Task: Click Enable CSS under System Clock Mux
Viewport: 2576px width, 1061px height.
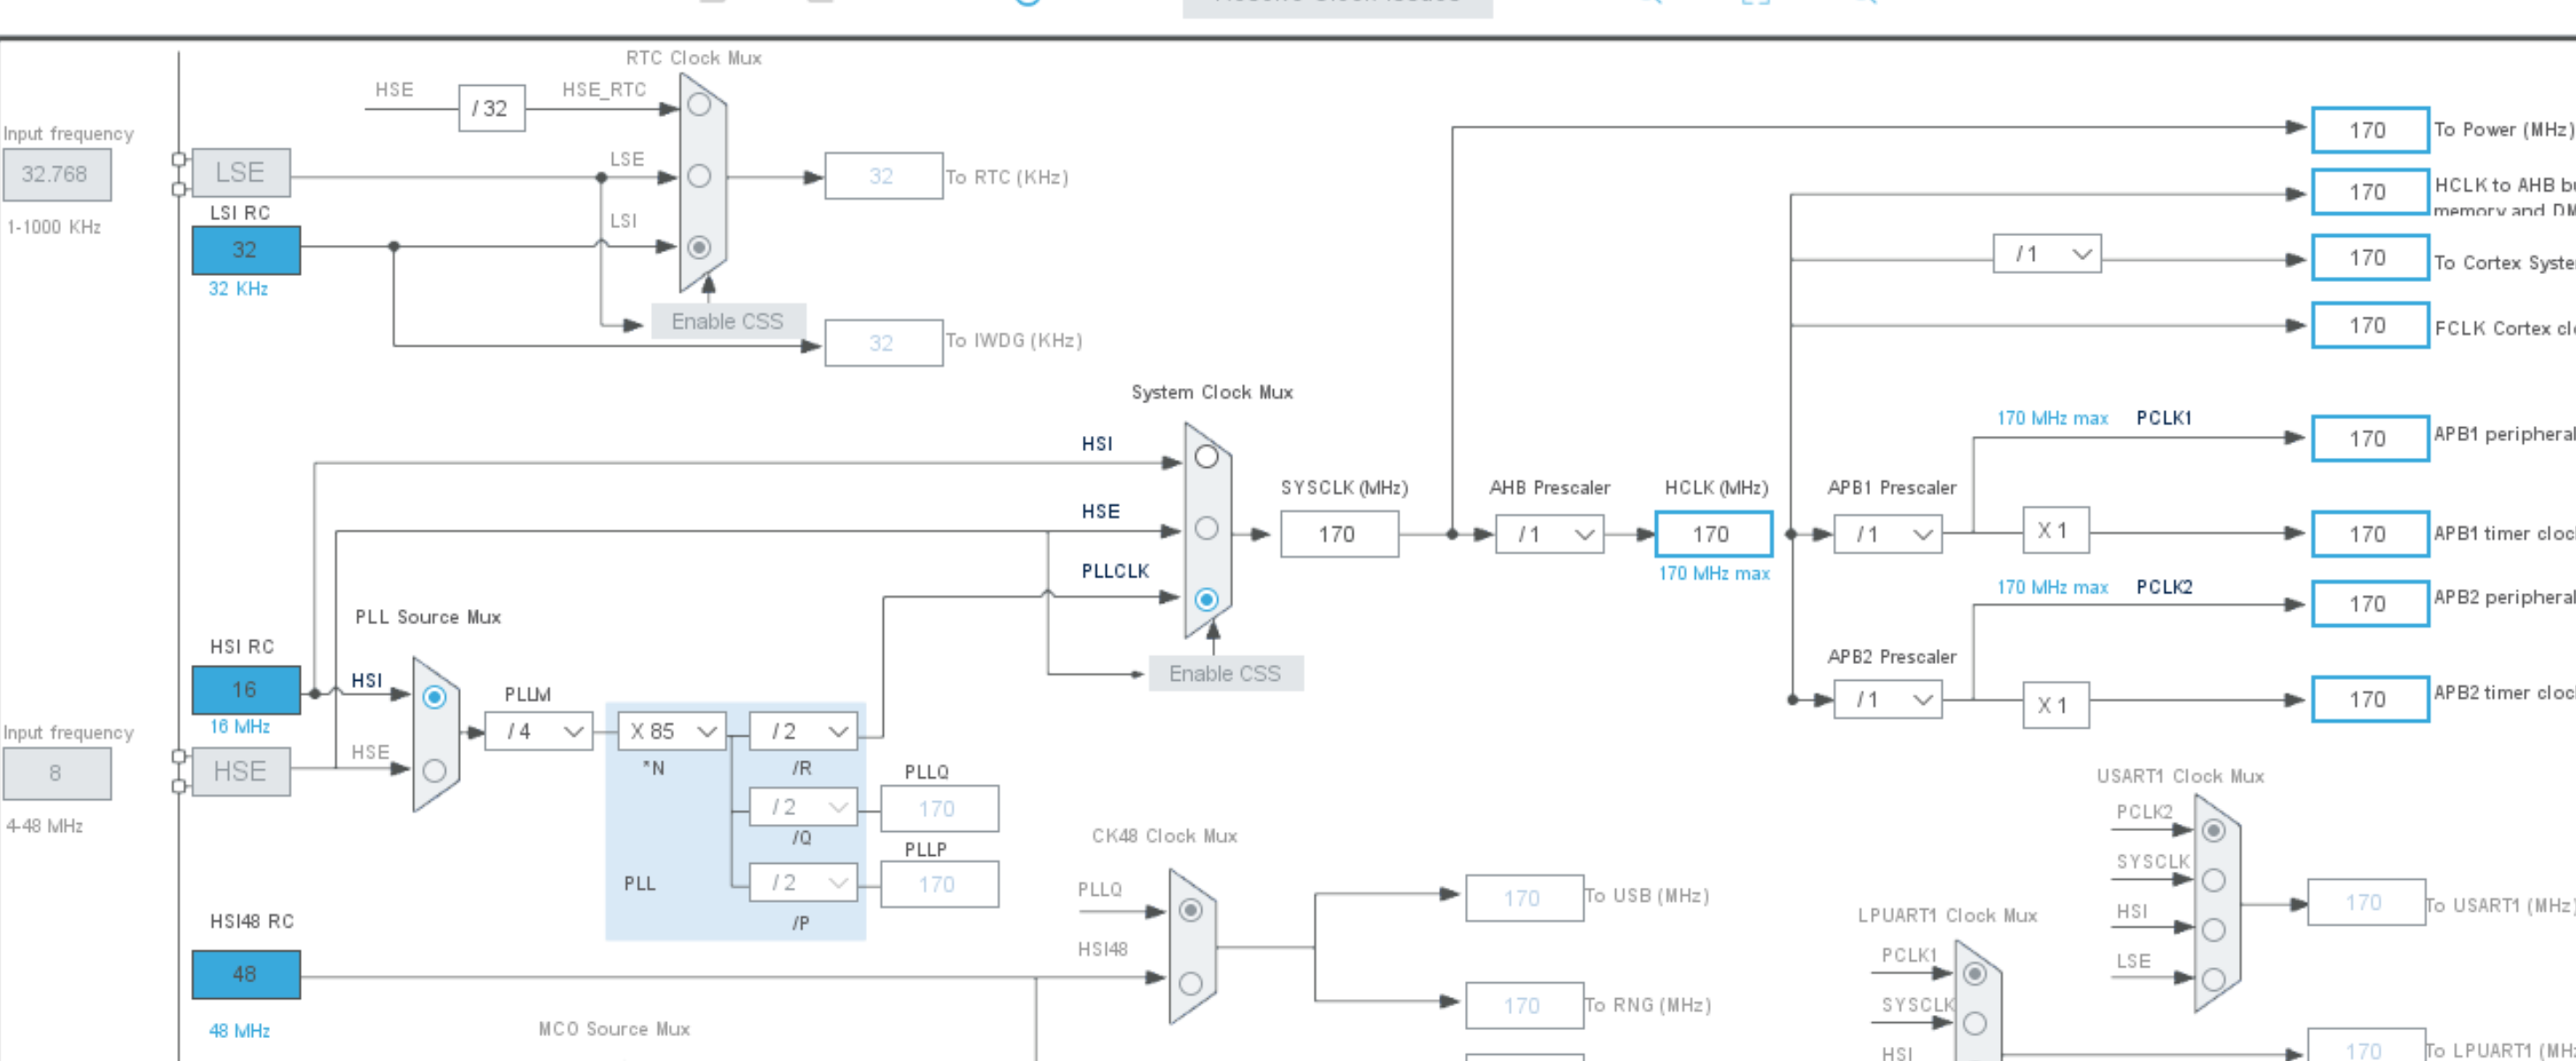Action: pos(1226,674)
